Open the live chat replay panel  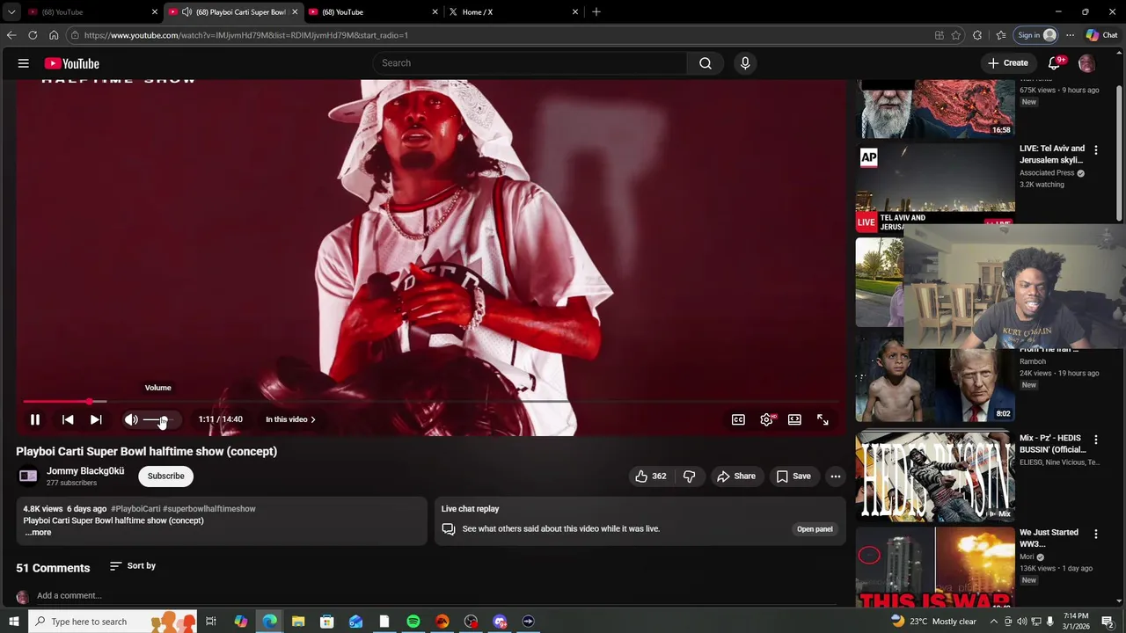coord(815,529)
